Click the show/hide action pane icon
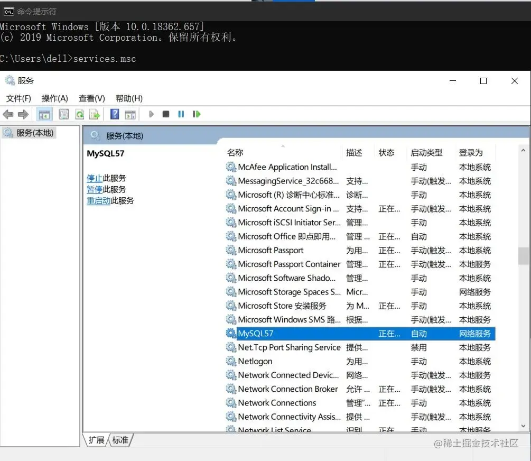 (130, 115)
